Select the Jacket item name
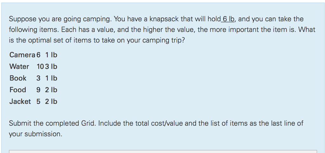This screenshot has width=325, height=153. click(x=20, y=101)
